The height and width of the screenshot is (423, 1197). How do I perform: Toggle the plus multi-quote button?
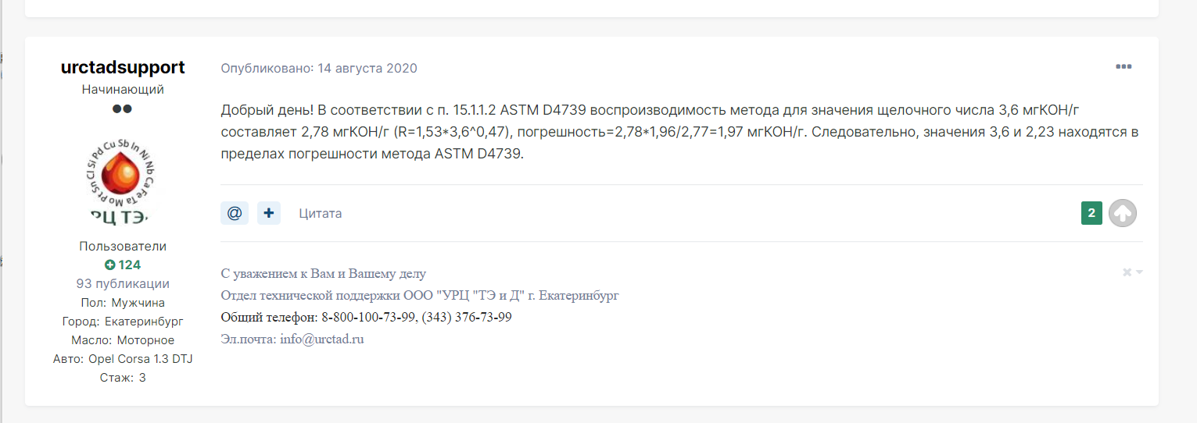coord(269,213)
